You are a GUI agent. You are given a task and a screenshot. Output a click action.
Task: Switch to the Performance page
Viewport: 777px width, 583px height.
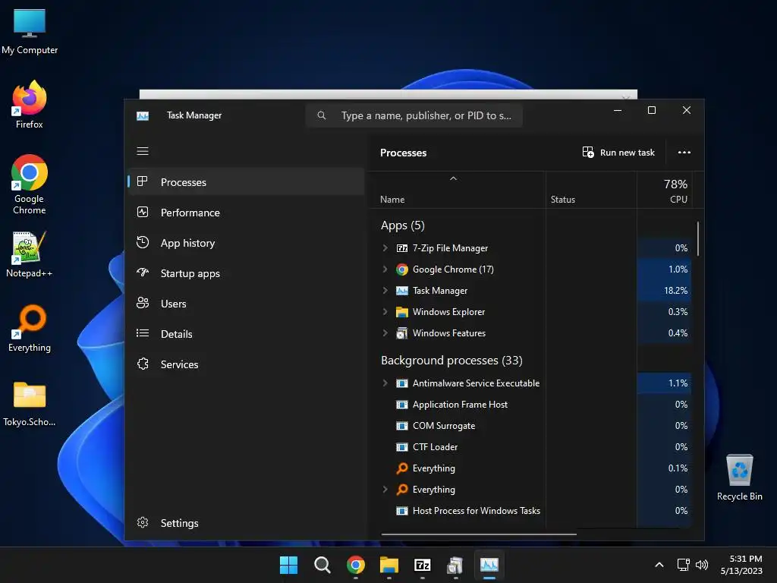coord(247,213)
